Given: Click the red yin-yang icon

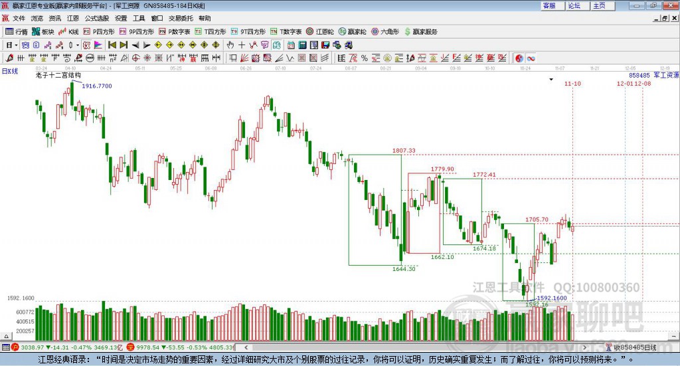Looking at the screenshot, I should 519,58.
